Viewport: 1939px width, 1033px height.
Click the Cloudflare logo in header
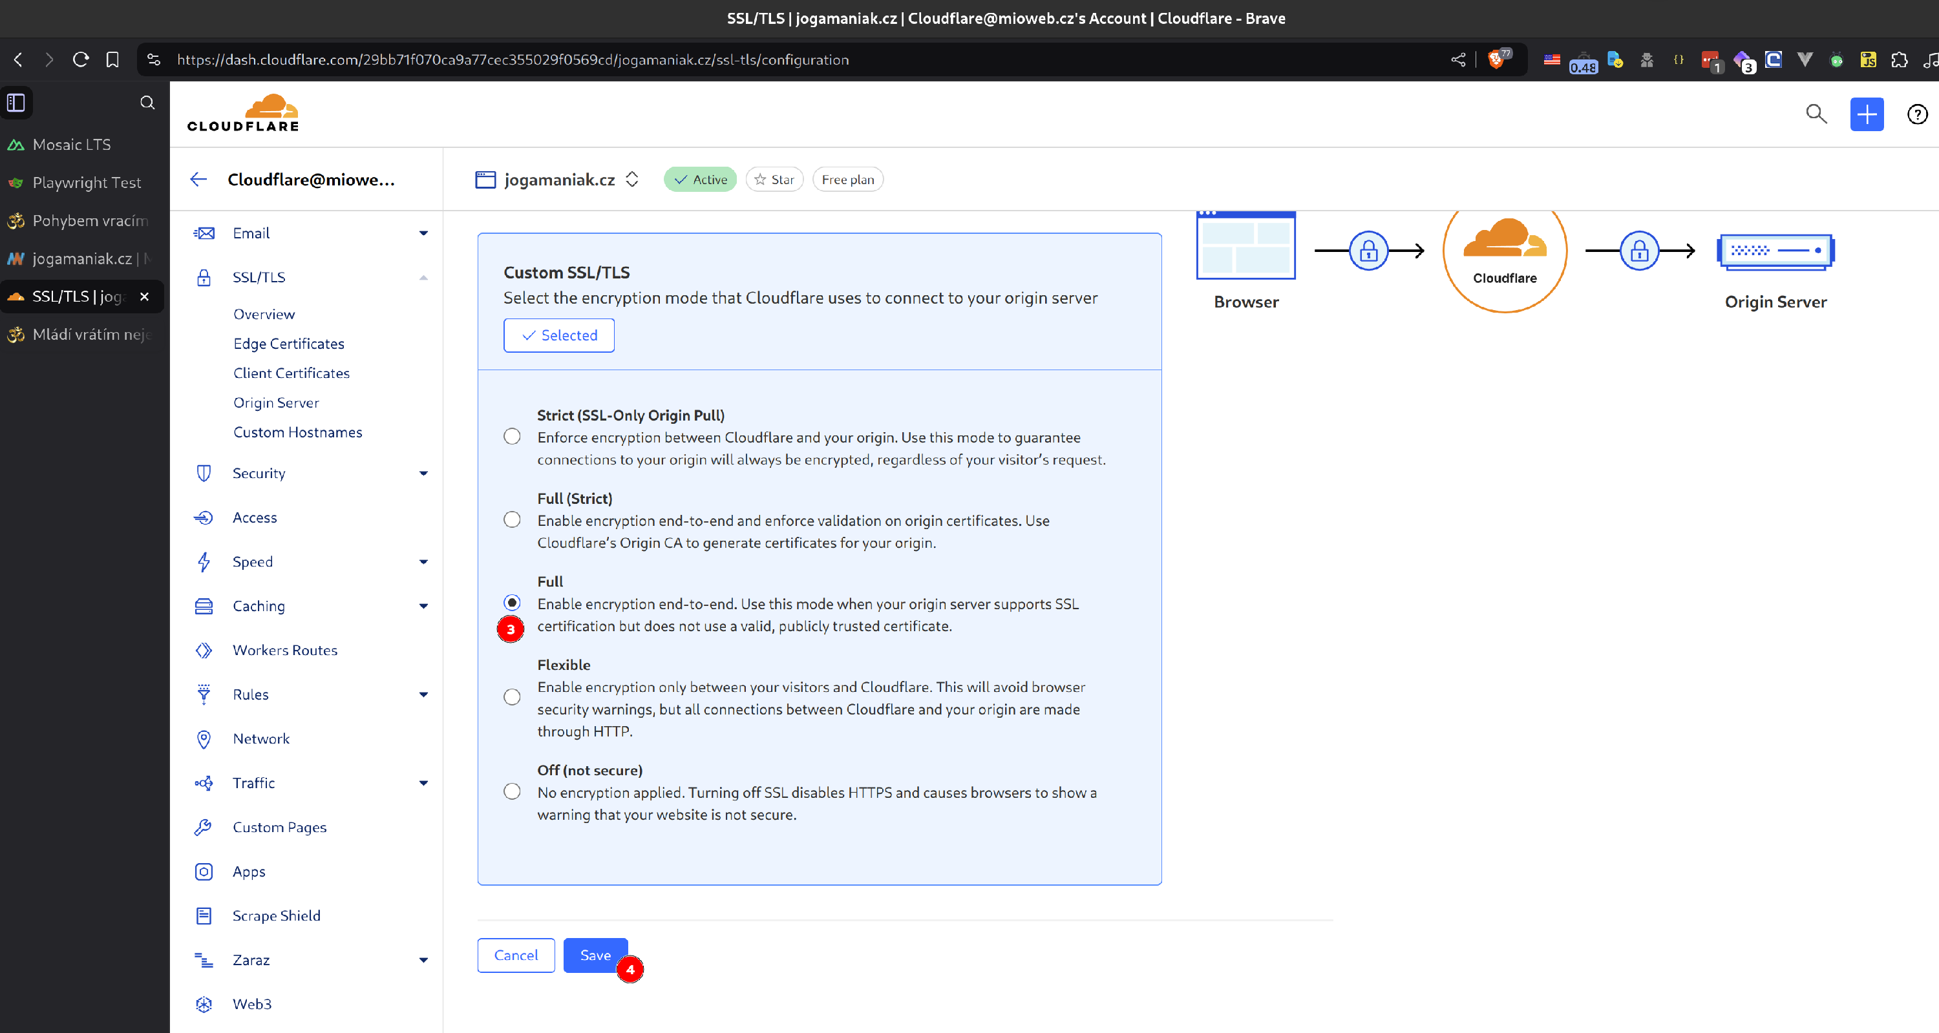click(243, 114)
